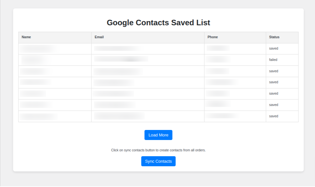315x187 pixels.
Task: Select the blurred phone in the failed row
Action: click(218, 59)
